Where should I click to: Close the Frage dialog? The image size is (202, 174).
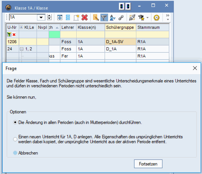tap(195, 68)
